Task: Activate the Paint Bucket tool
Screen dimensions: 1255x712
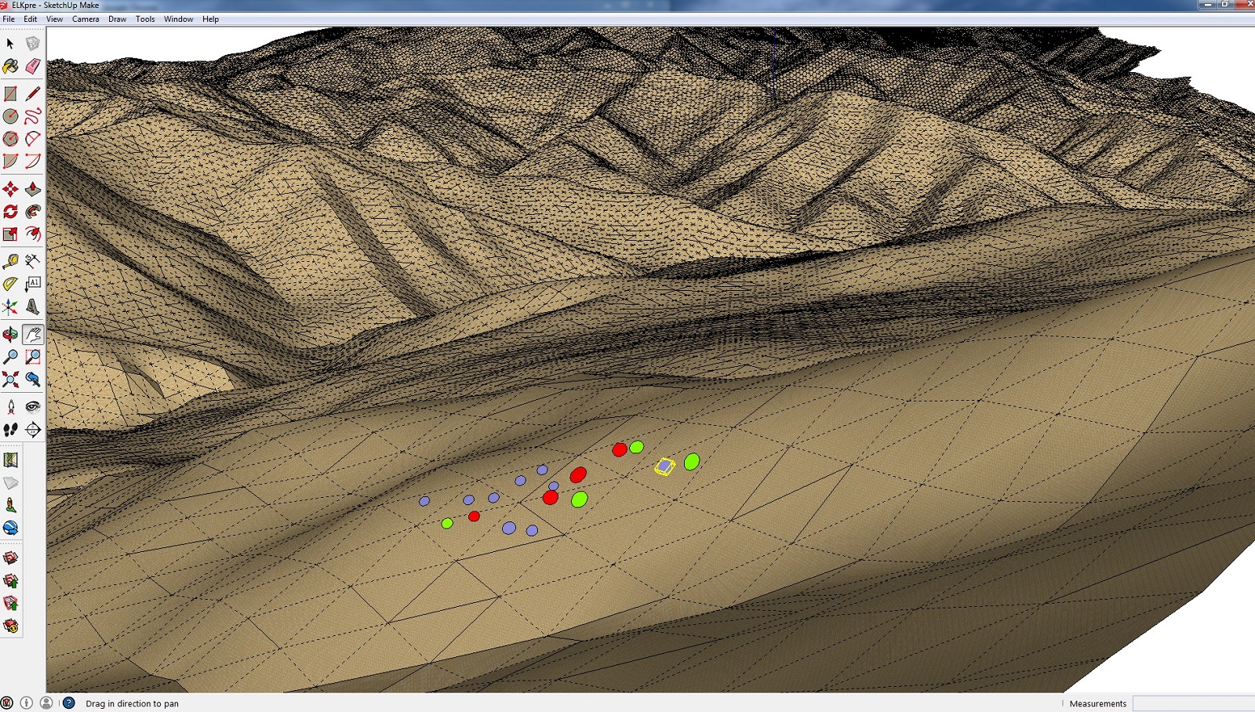Action: pos(10,67)
